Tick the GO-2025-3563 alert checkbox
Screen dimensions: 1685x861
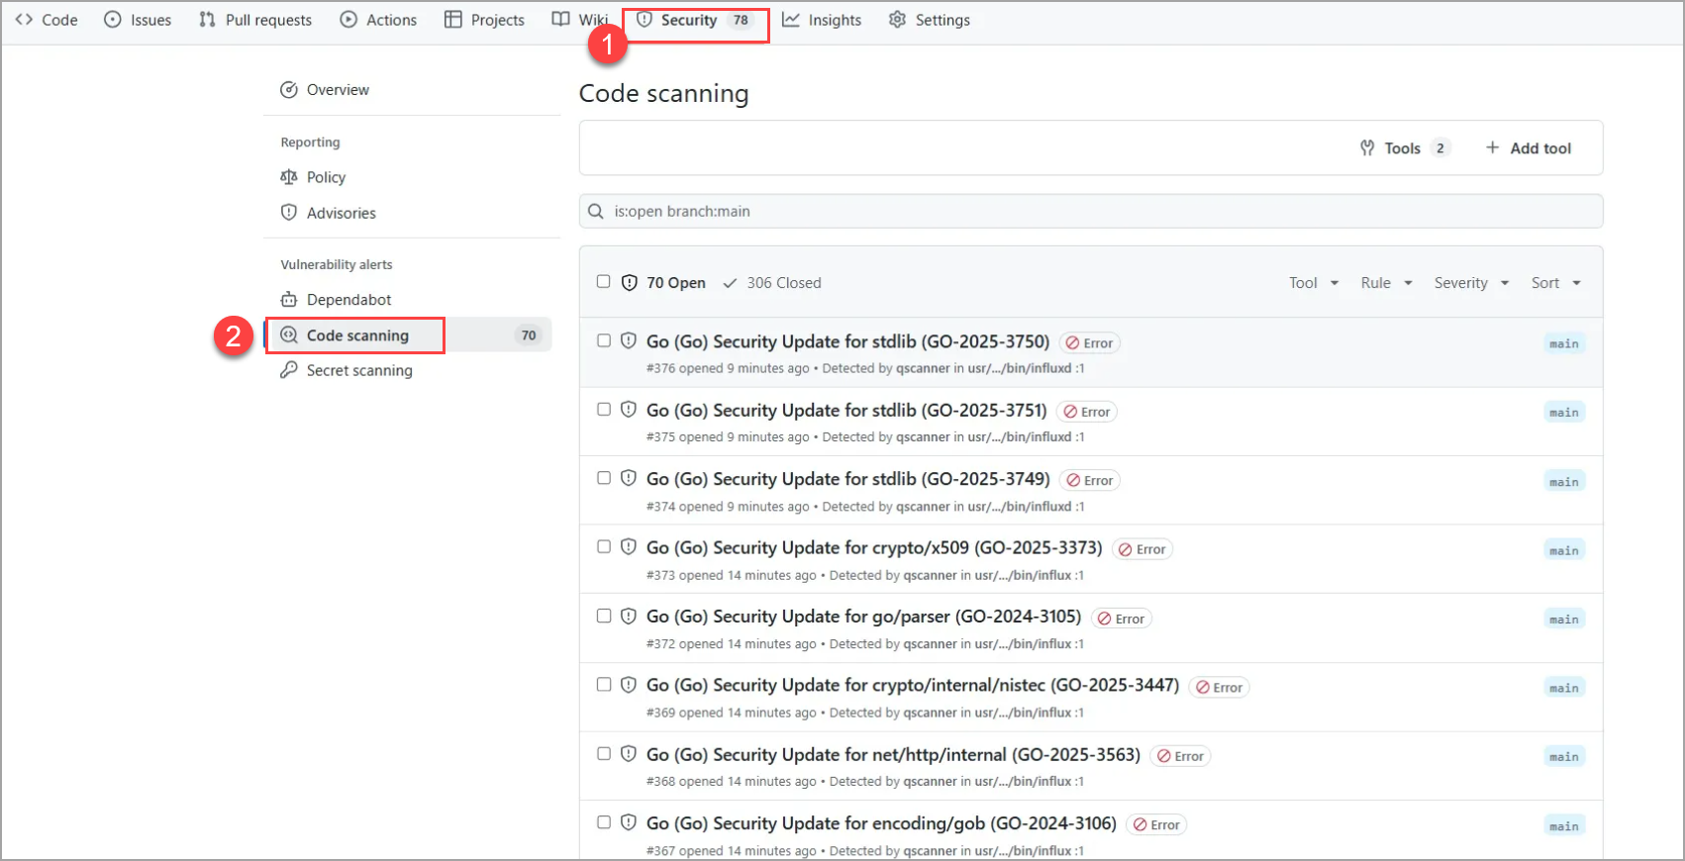click(x=604, y=753)
